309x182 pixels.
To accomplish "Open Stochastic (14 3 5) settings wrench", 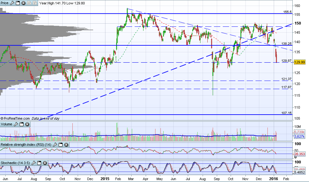I will point(33,163).
